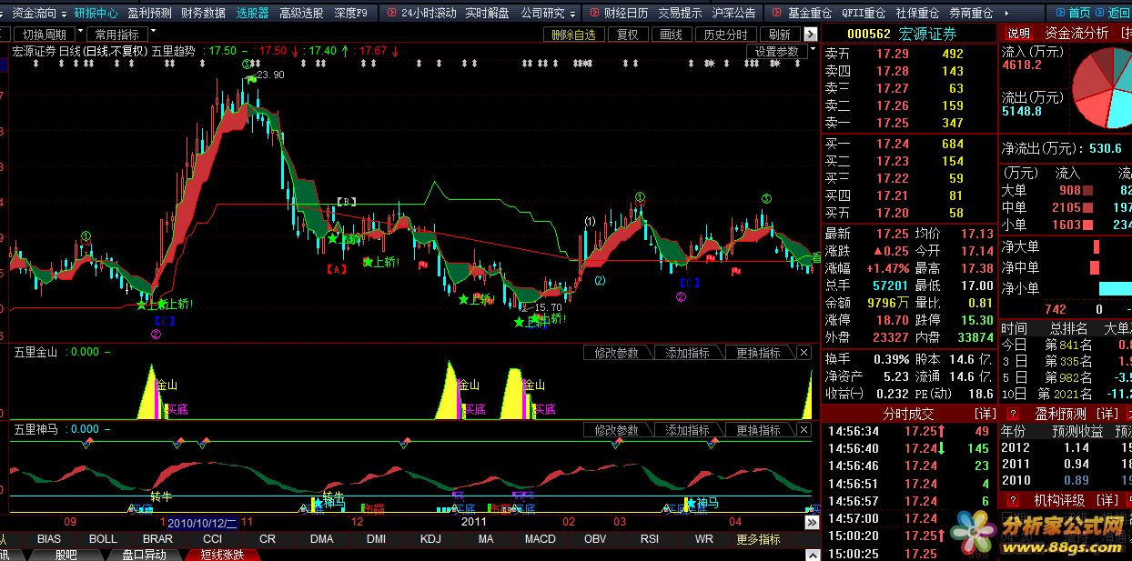The height and width of the screenshot is (561, 1132).
Task: Click the circled 3 wave marker at peak
Action: coord(247,65)
